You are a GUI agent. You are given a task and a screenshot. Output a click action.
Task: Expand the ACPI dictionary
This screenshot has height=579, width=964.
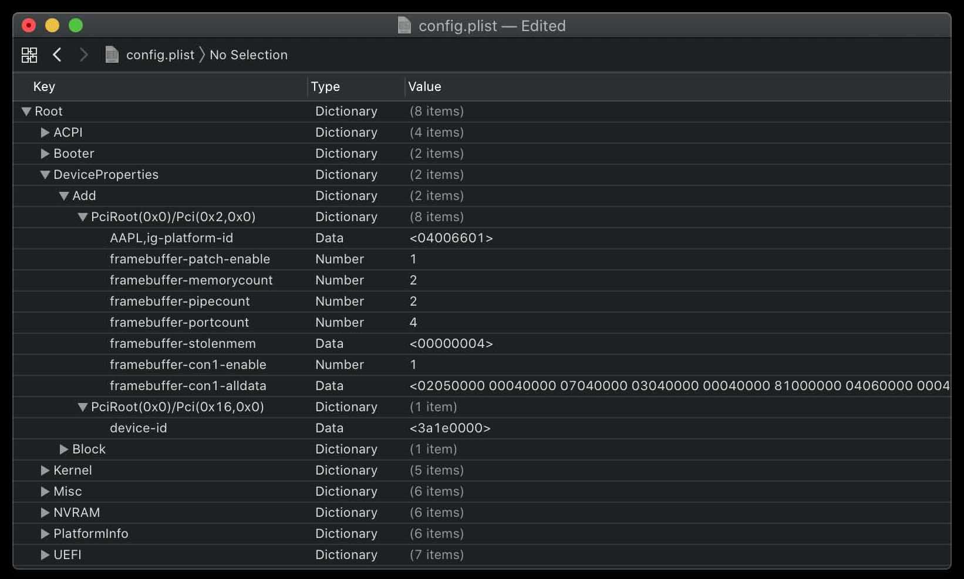pos(45,133)
